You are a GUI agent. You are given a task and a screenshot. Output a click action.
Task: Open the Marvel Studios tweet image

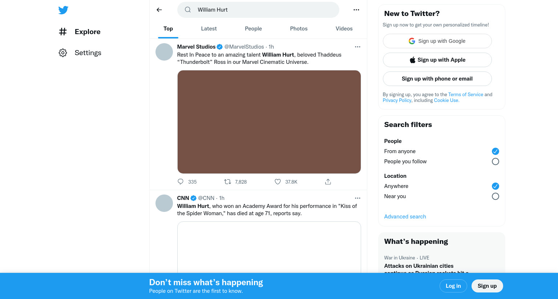point(269,122)
